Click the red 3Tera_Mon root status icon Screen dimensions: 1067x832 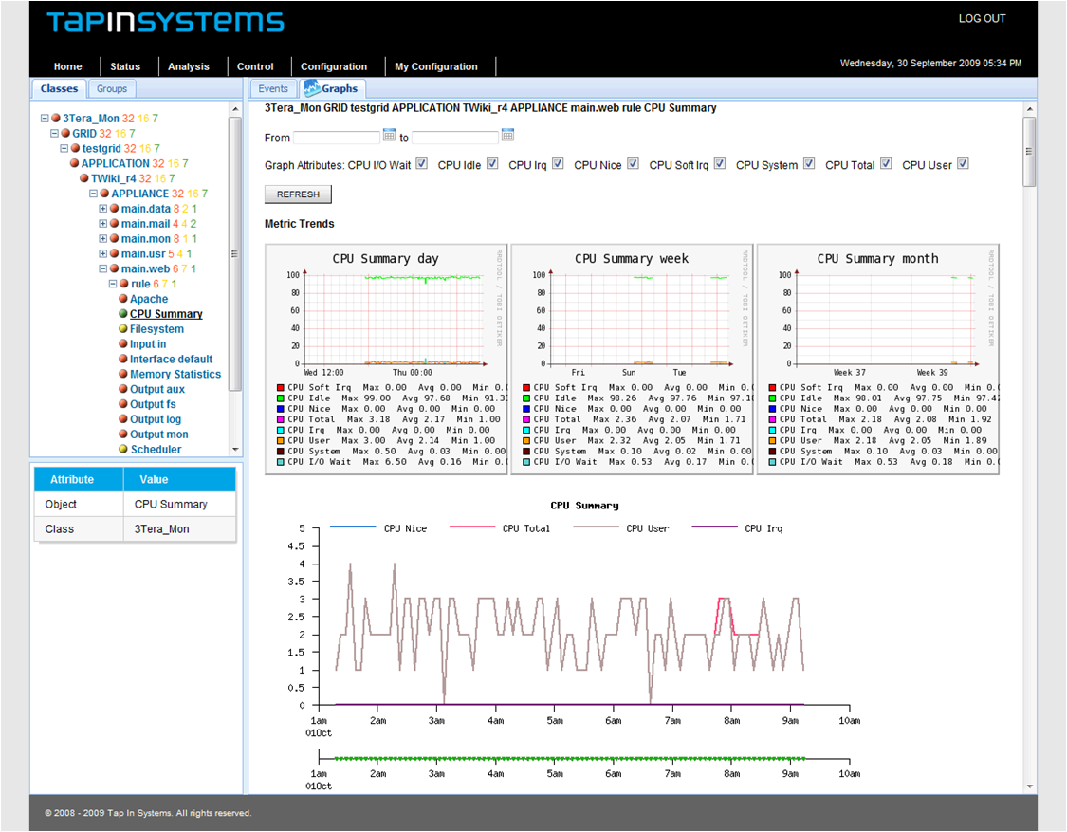(56, 119)
